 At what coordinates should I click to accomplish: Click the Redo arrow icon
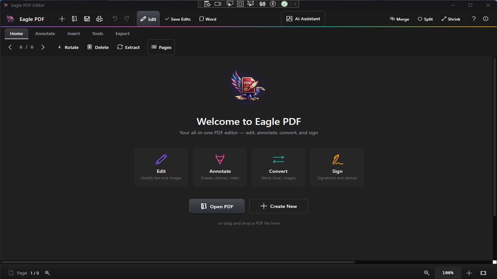click(x=127, y=19)
